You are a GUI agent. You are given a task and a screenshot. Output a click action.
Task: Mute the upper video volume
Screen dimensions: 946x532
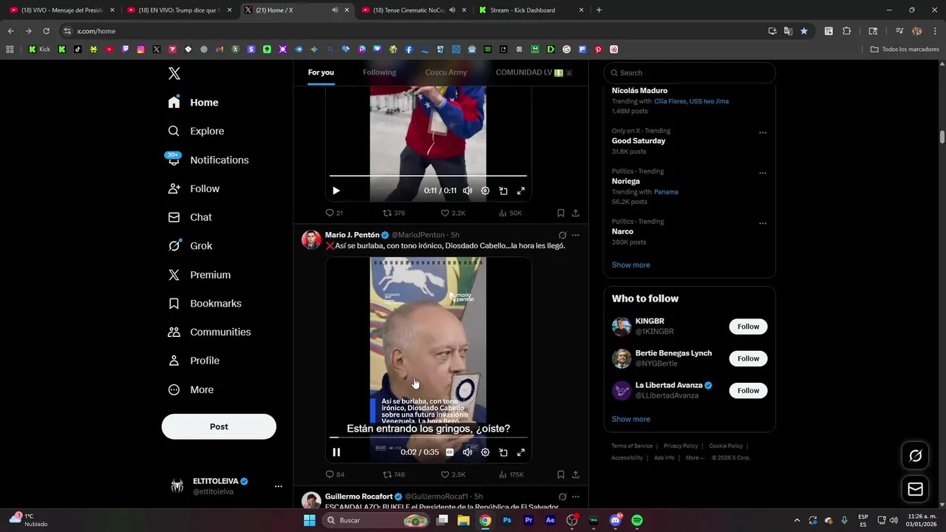pyautogui.click(x=467, y=191)
